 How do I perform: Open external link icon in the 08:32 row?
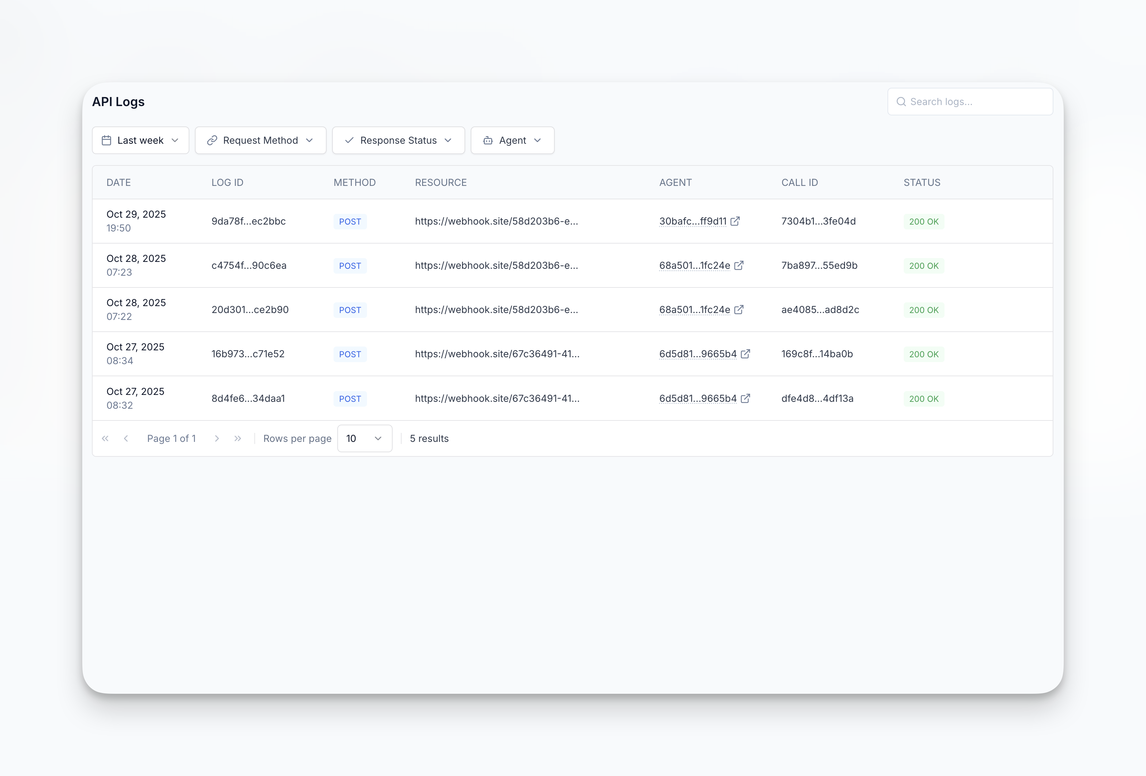(x=745, y=398)
